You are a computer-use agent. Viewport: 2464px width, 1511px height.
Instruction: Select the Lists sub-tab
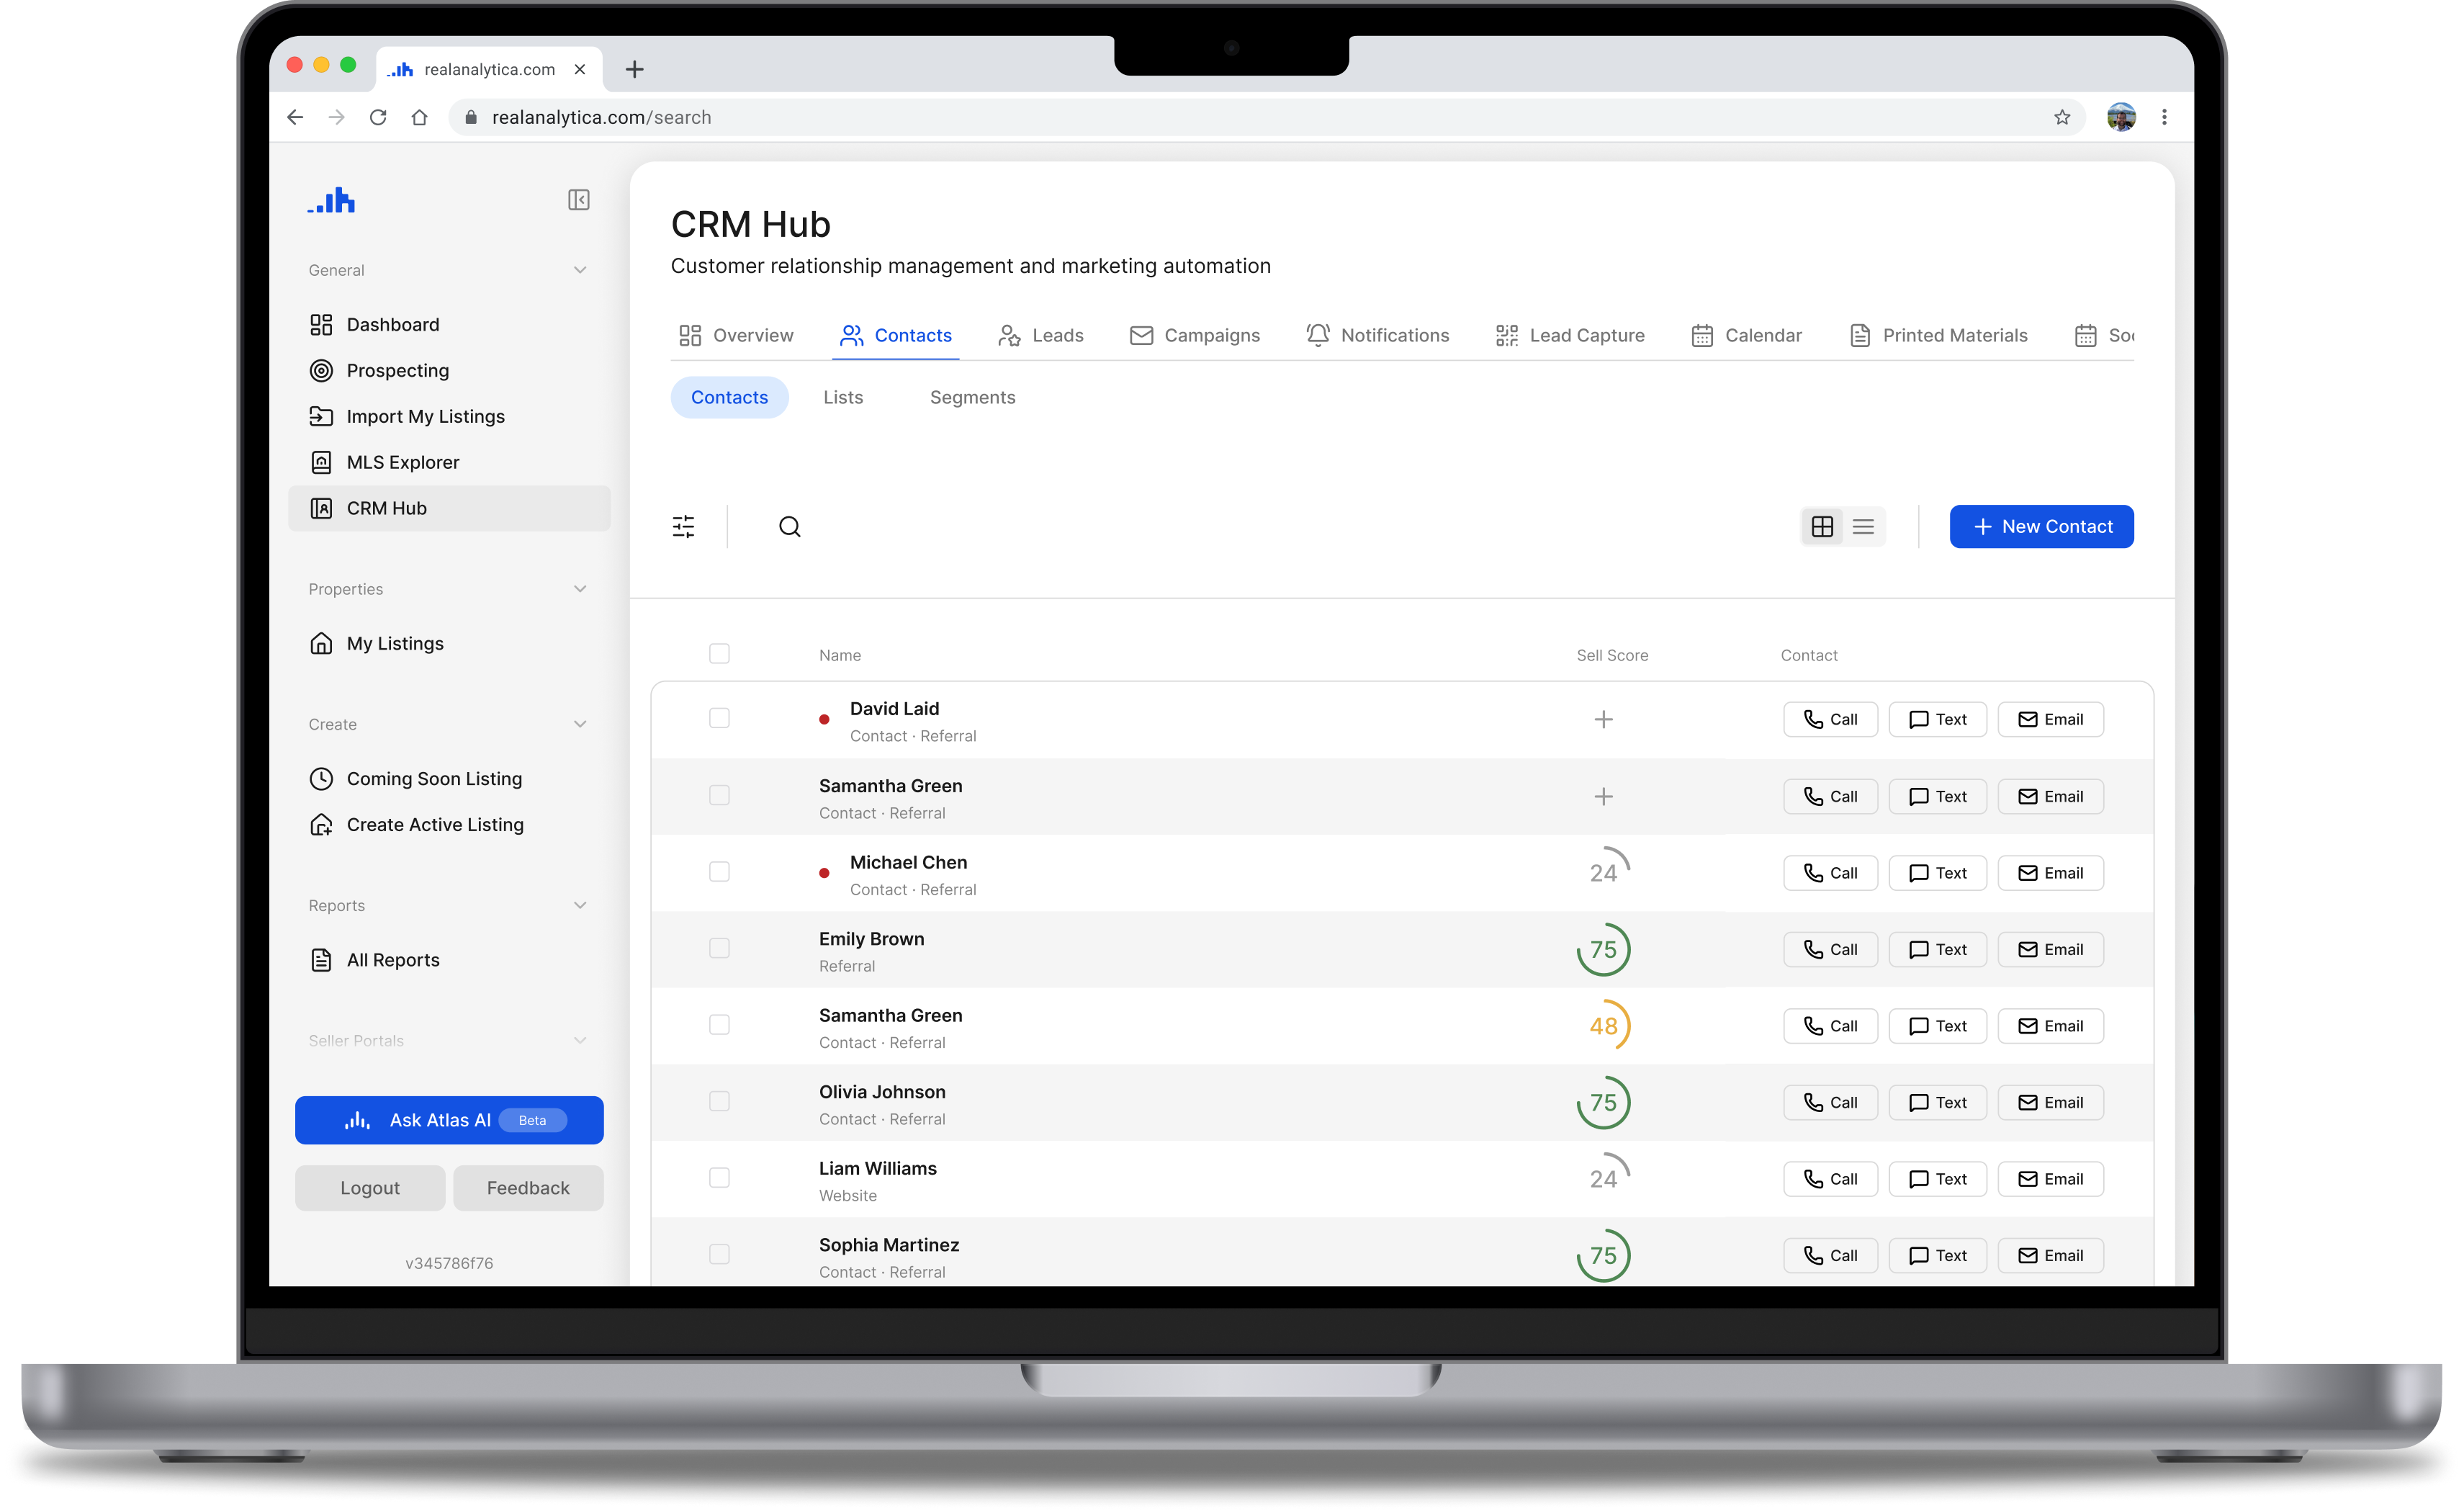[x=843, y=397]
